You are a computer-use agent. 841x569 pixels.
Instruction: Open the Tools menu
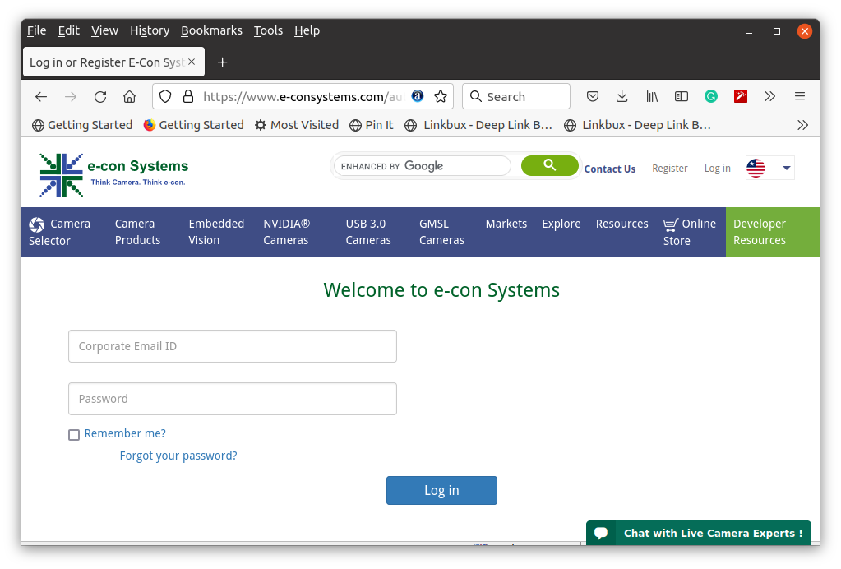tap(268, 30)
